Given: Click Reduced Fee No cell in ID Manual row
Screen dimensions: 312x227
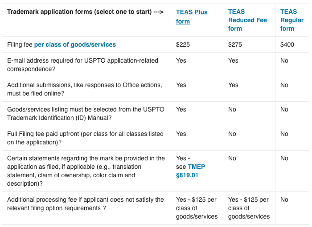Looking at the screenshot, I should coord(232,109).
